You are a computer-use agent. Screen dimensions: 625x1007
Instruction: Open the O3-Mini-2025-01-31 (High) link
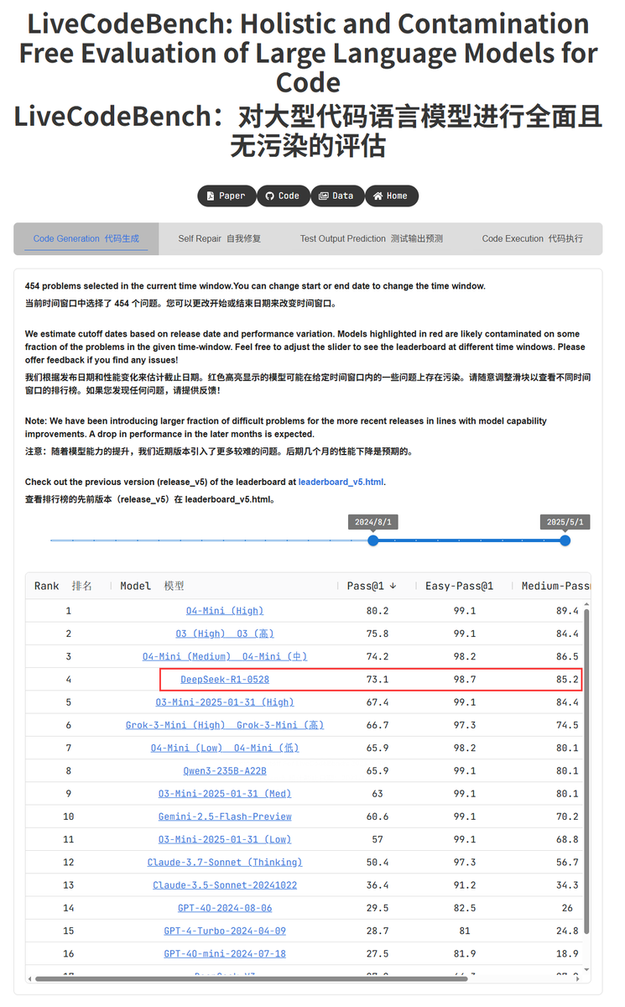(225, 702)
